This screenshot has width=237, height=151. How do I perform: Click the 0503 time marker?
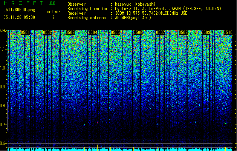click(x=70, y=32)
